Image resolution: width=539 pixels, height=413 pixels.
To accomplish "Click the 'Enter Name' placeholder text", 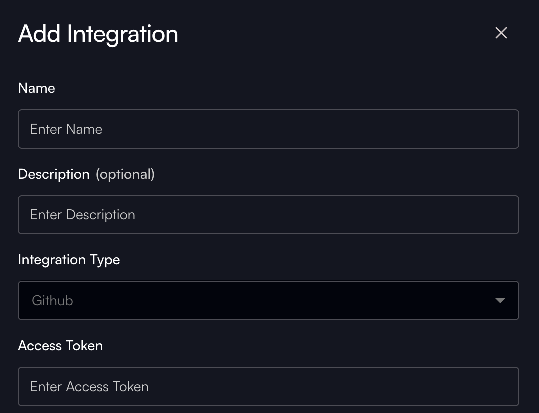I will (66, 129).
